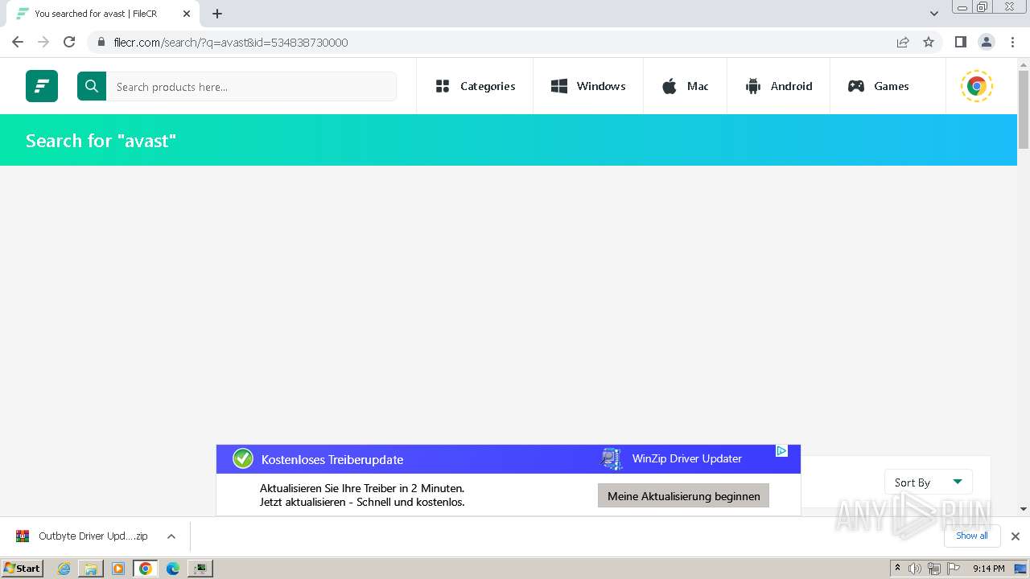The image size is (1030, 579).
Task: Click the 9:14 PM clock
Action: (988, 569)
